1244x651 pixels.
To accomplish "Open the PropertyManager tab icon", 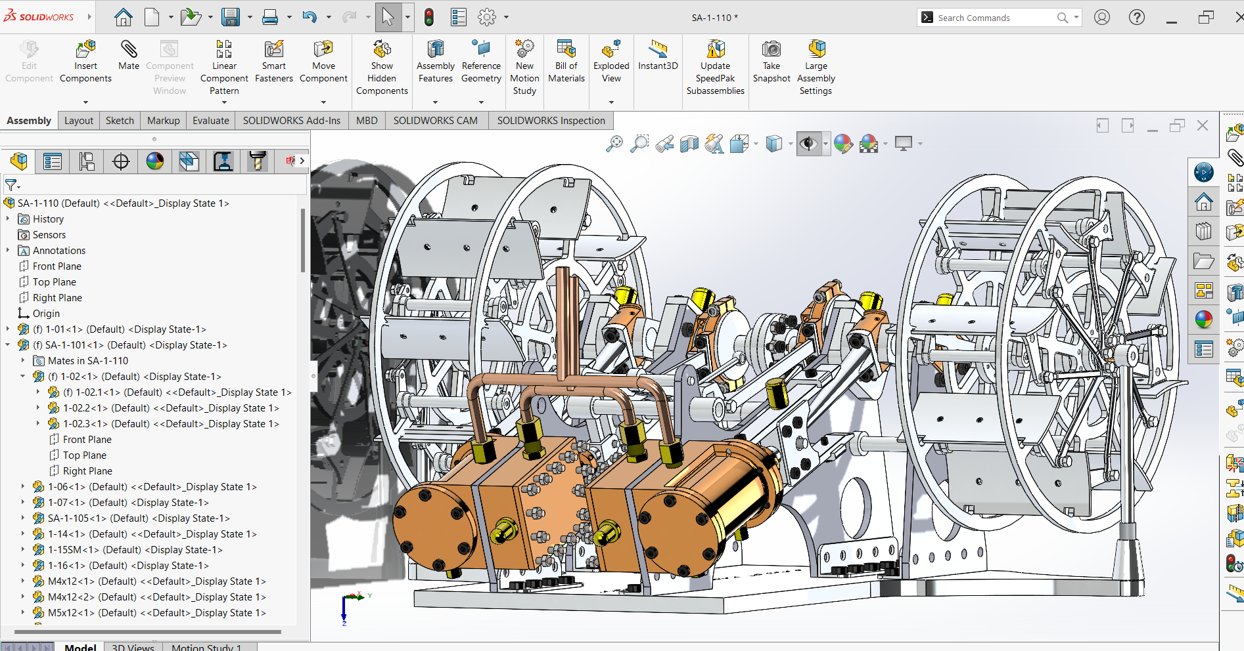I will 53,161.
